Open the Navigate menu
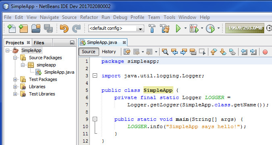The image size is (272, 145). (49, 17)
